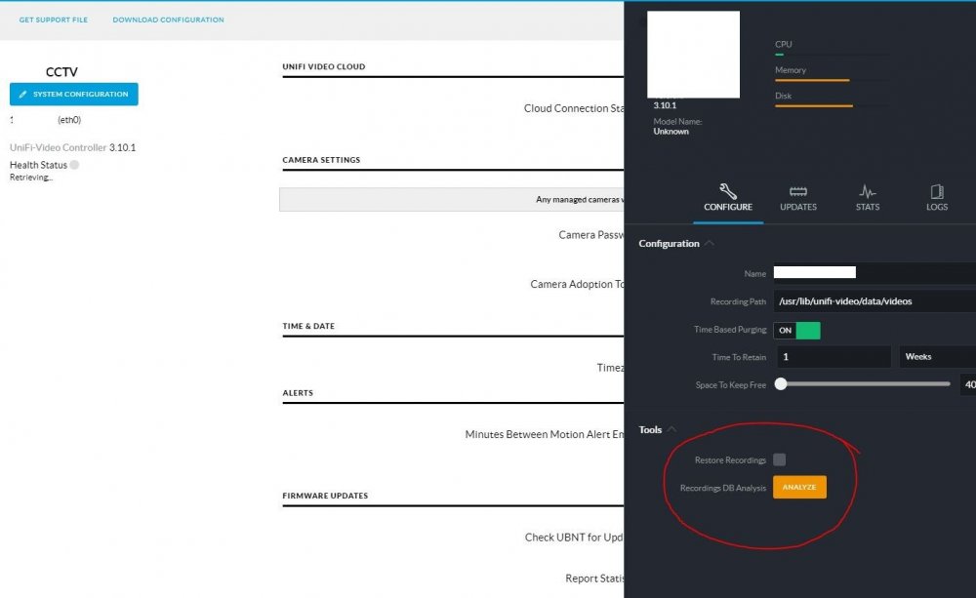
Task: Click the 'Retrieving...' status text
Action: [31, 178]
